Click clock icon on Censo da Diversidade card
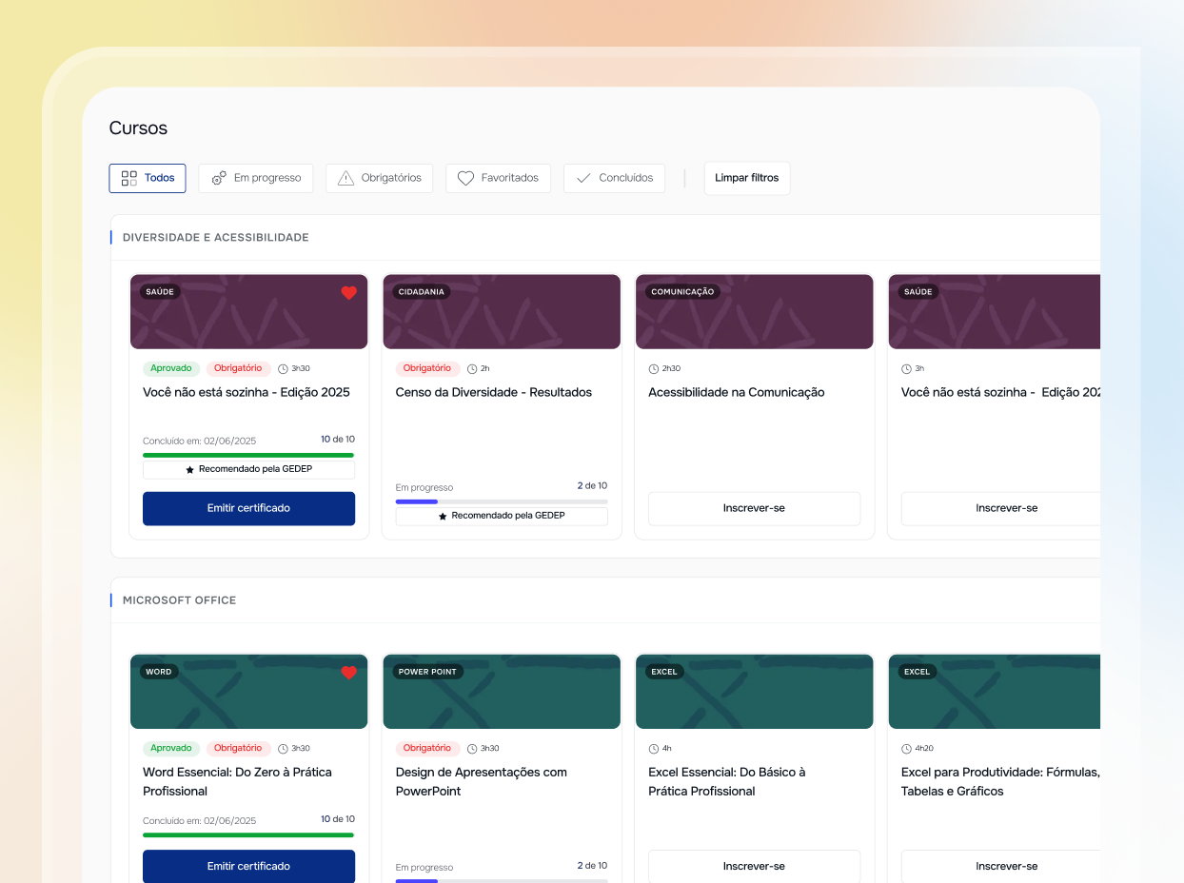Viewport: 1184px width, 883px height. [x=472, y=368]
